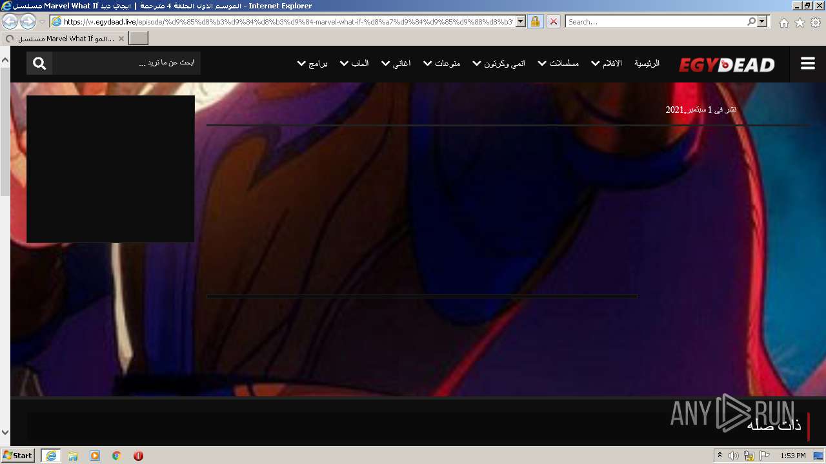Expand the chevron beside مسلسلات

tap(543, 64)
